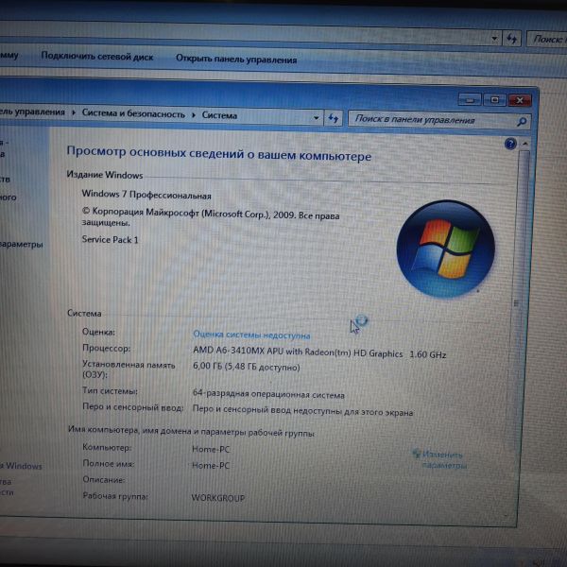
Task: Click the Home-PC value beside Полное имя
Action: (x=211, y=465)
